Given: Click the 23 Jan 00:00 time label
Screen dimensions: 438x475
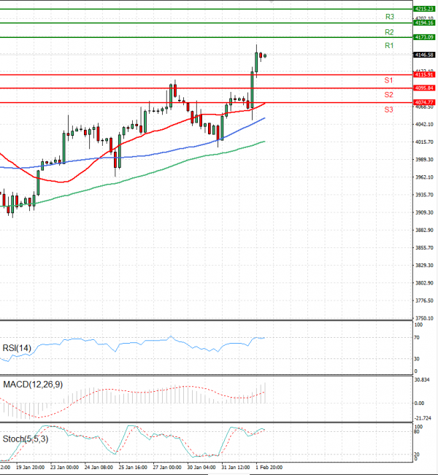Looking at the screenshot, I should pyautogui.click(x=64, y=468).
